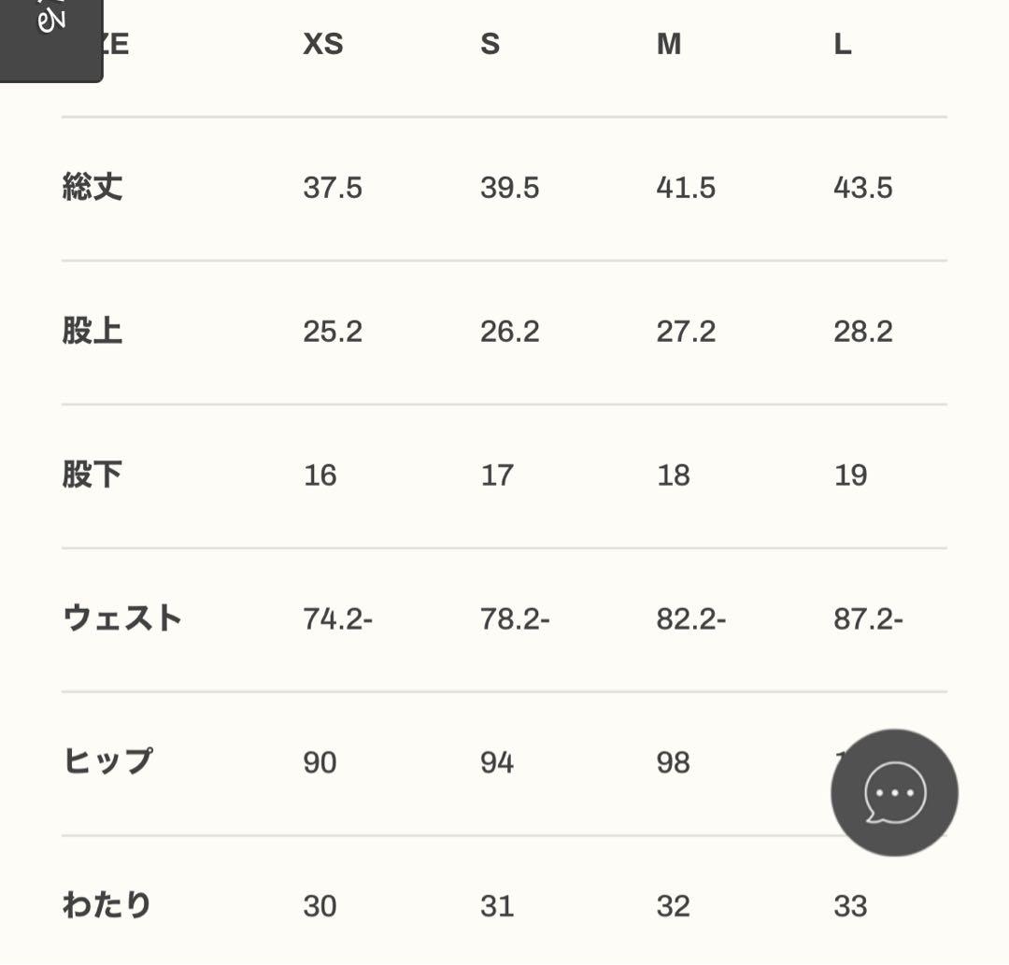Viewport: 1009px width, 965px height.
Task: Select the XS column header
Action: tap(322, 43)
